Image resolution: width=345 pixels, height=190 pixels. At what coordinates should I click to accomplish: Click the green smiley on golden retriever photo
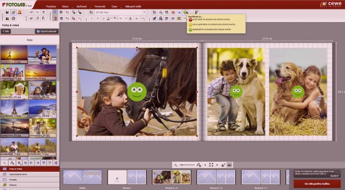tap(298, 91)
